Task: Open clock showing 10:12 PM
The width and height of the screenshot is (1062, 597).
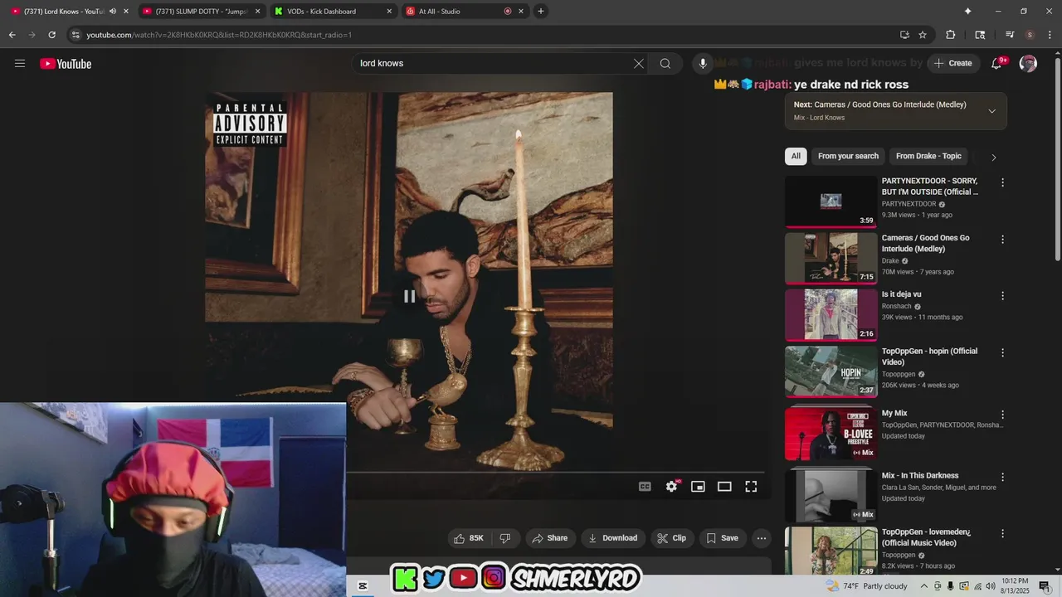Action: (1015, 586)
